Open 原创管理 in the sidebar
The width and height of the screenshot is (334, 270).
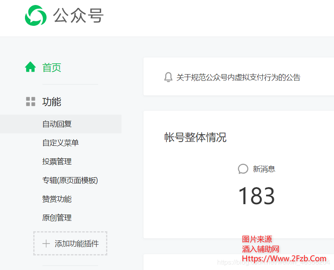pos(57,218)
